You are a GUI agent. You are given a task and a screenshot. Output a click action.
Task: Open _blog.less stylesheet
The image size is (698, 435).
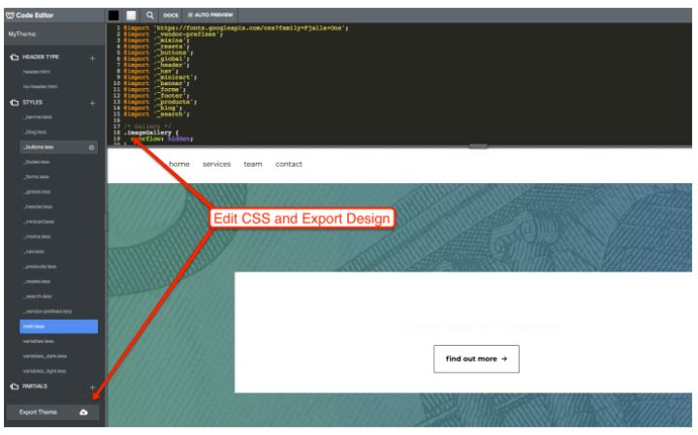[x=35, y=132]
